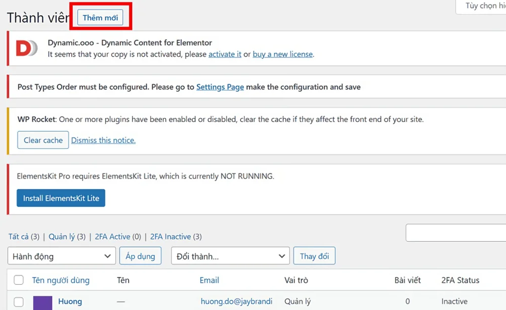
Task: Click Install ElementsKit Lite button
Action: point(61,198)
